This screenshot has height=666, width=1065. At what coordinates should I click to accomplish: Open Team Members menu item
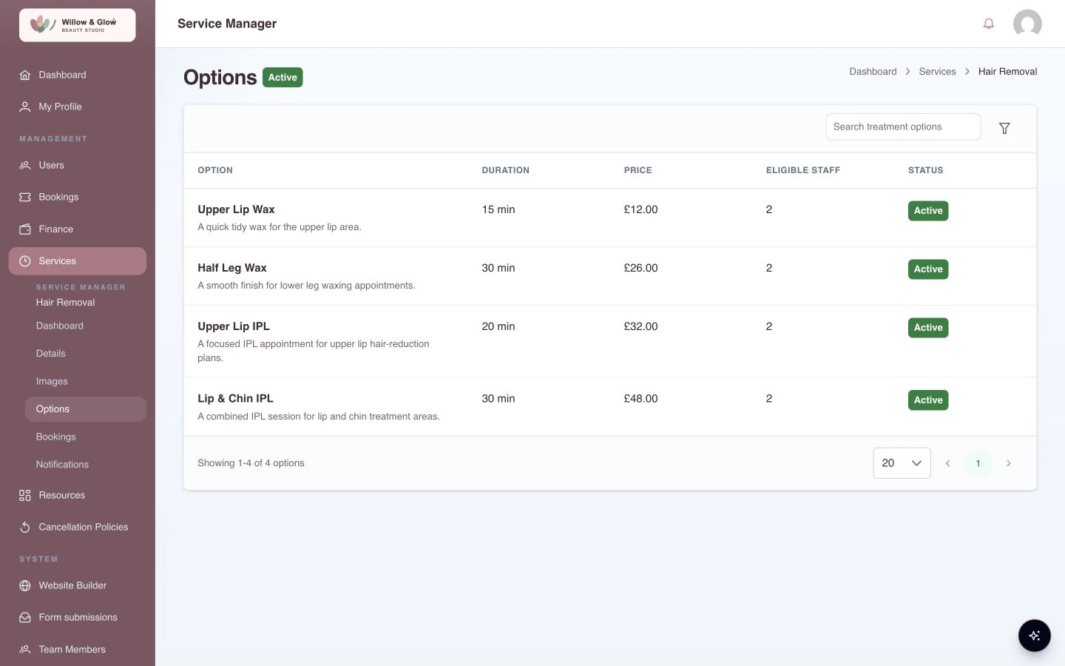tap(78, 649)
